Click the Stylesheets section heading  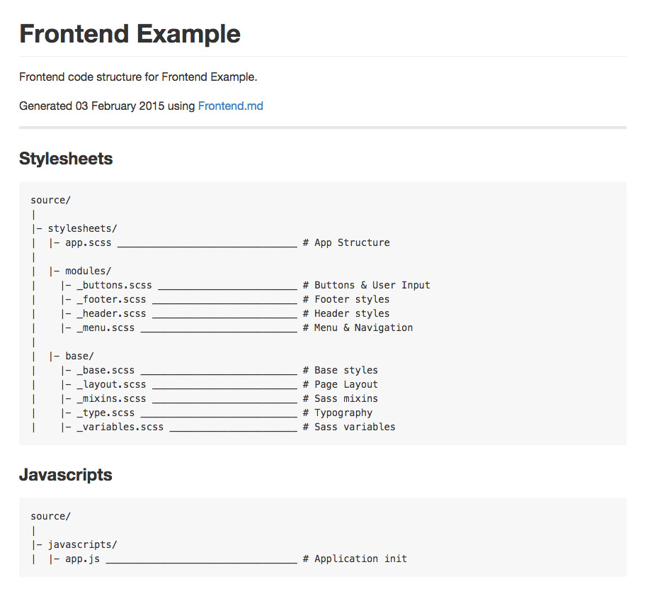pos(66,159)
